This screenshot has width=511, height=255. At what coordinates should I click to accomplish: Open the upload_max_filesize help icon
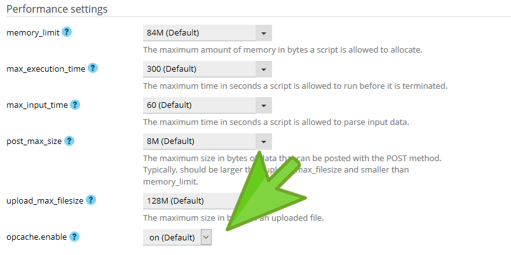pyautogui.click(x=91, y=200)
